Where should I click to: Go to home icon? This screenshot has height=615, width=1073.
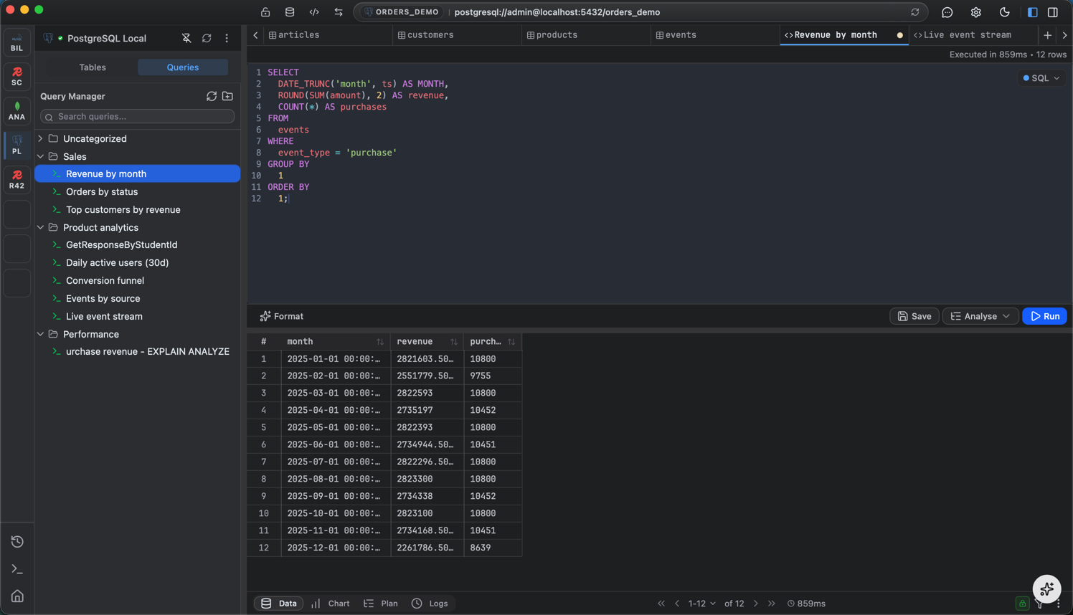coord(17,596)
